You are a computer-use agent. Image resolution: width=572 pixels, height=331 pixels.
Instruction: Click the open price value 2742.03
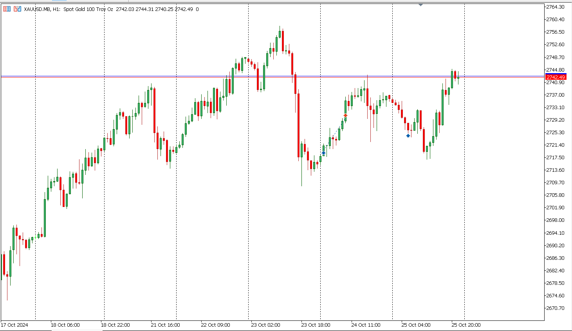[x=125, y=9]
